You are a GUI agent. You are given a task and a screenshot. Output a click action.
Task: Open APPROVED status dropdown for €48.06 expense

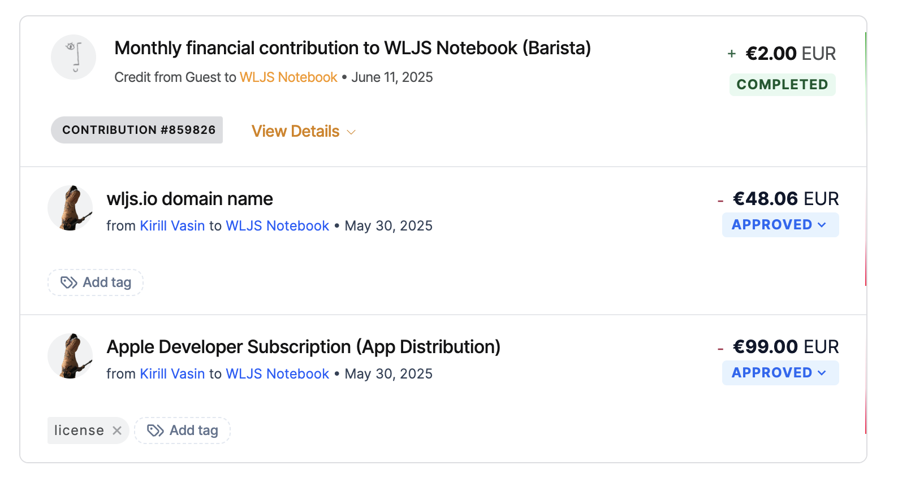click(x=780, y=225)
